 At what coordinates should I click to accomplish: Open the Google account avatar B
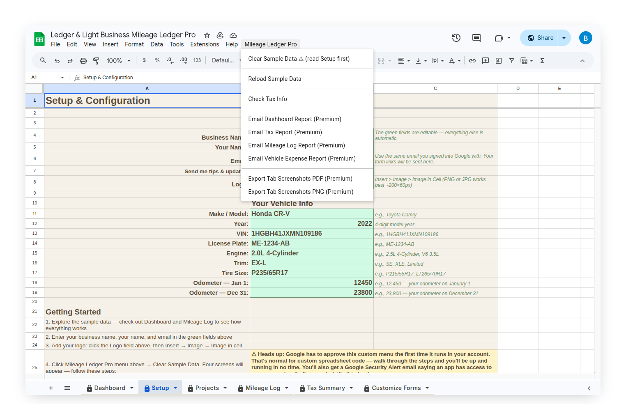(x=586, y=38)
